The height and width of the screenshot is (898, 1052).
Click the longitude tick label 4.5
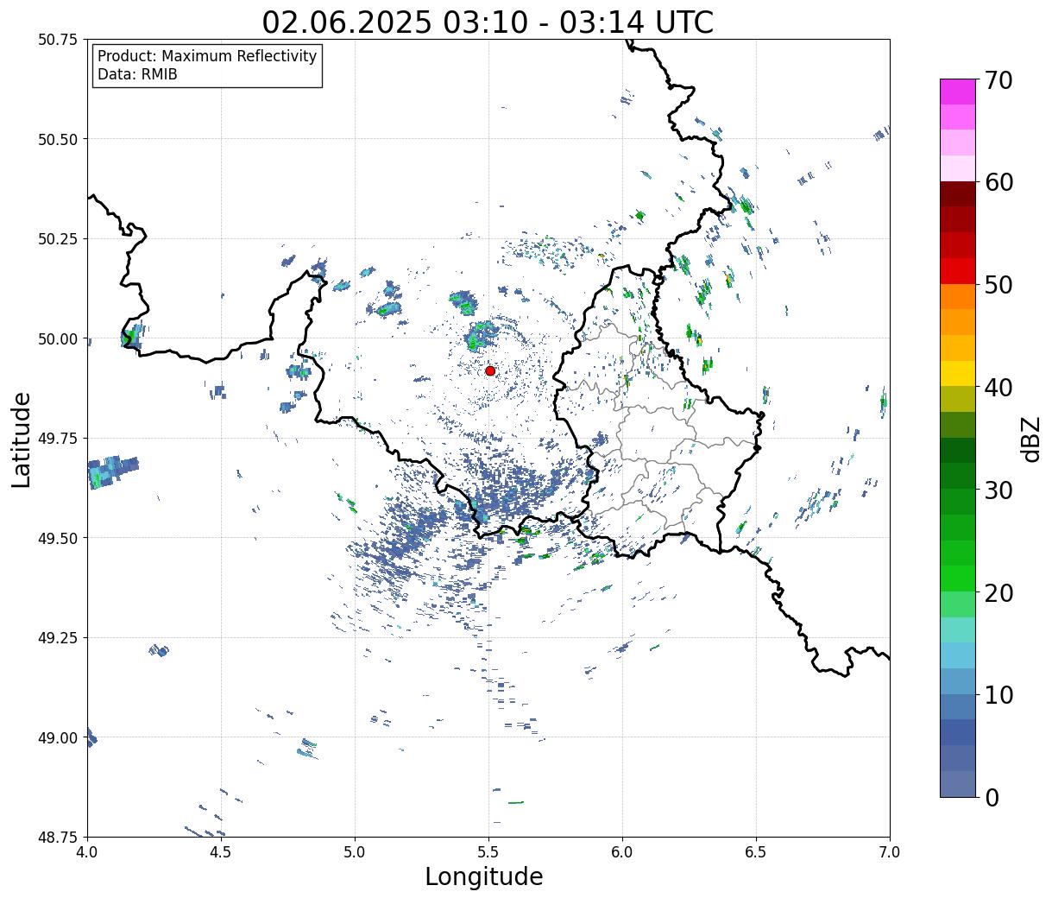click(x=221, y=852)
